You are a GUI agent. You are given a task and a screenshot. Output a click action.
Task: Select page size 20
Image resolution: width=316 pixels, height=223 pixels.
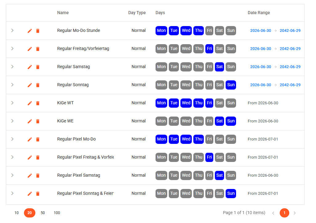point(30,213)
